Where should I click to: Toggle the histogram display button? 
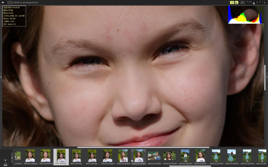tap(236, 2)
